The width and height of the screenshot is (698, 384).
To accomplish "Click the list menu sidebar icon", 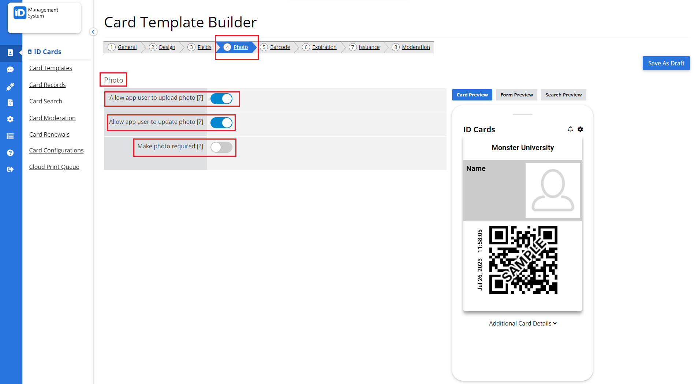I will point(10,136).
